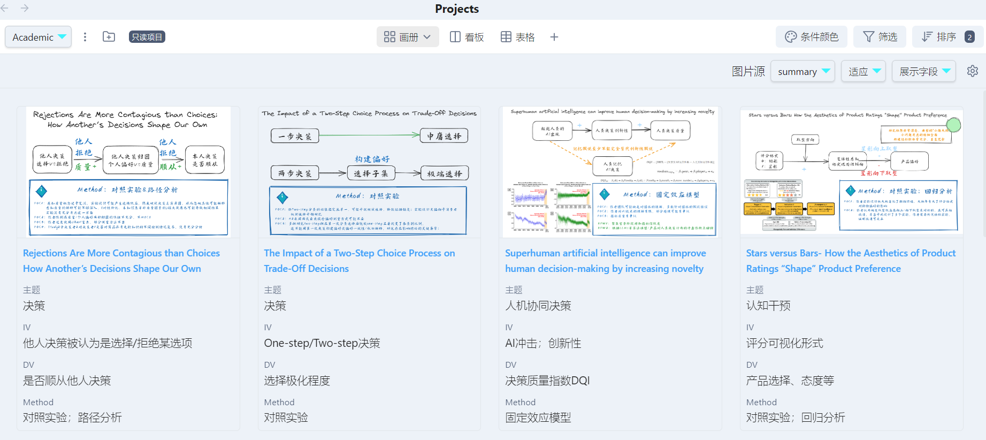Expand the 适应 fit mode dropdown

pyautogui.click(x=863, y=72)
